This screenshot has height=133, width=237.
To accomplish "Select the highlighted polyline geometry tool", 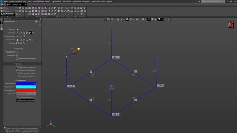I will [30, 33].
